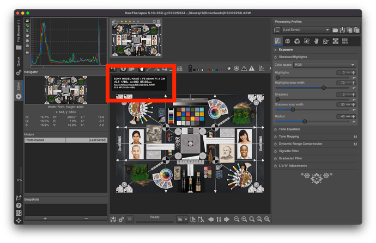Click the save processing profile icon
The image size is (376, 243).
tap(342, 29)
